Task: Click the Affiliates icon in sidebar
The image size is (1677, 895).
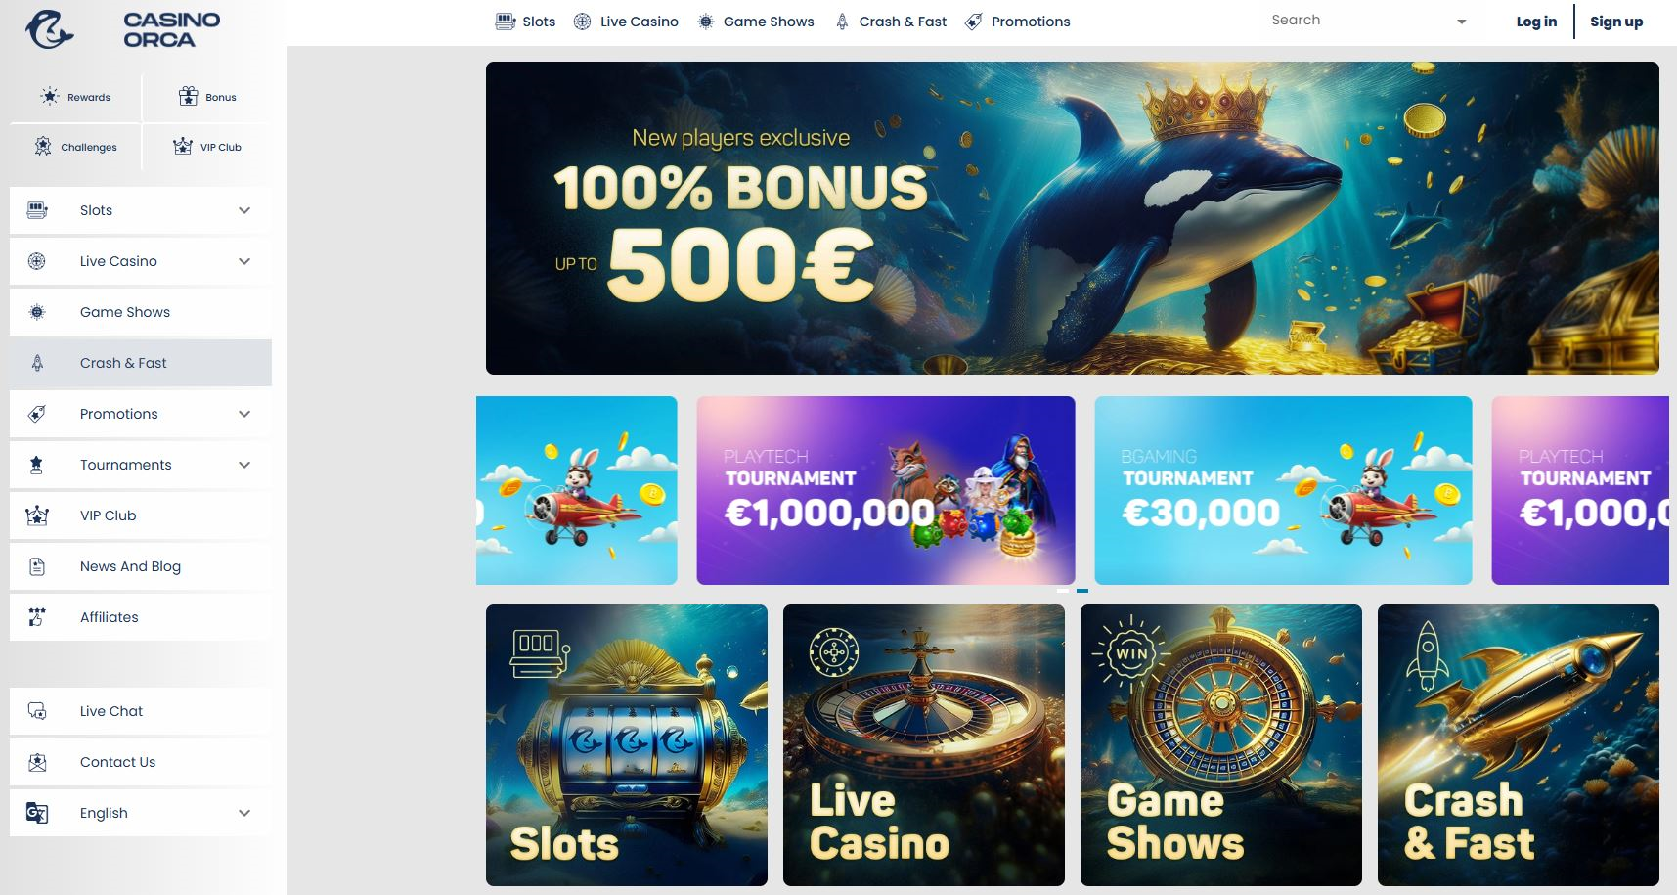Action: [x=37, y=617]
